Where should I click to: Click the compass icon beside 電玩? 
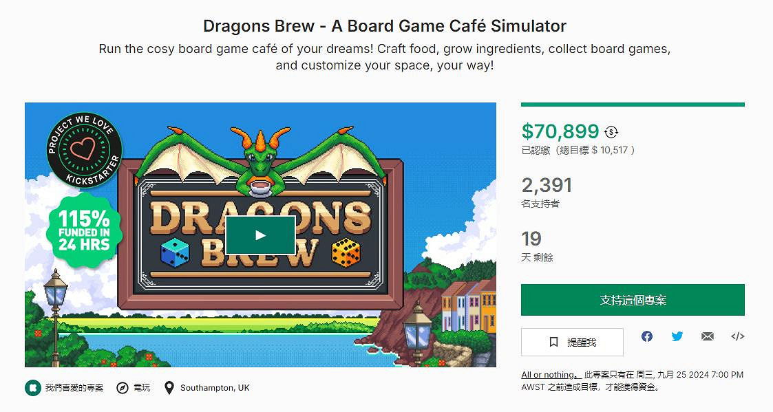[123, 388]
